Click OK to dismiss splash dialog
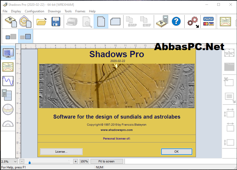This screenshot has height=170, width=237. tap(176, 151)
